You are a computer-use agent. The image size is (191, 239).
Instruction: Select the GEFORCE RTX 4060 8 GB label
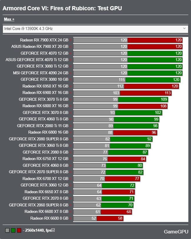(x=46, y=166)
